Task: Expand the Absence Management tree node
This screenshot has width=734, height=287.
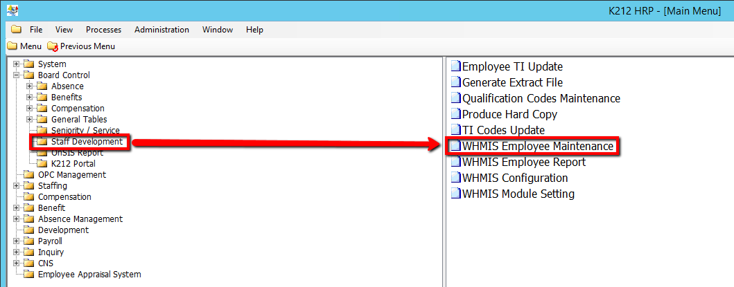Action: (x=16, y=219)
